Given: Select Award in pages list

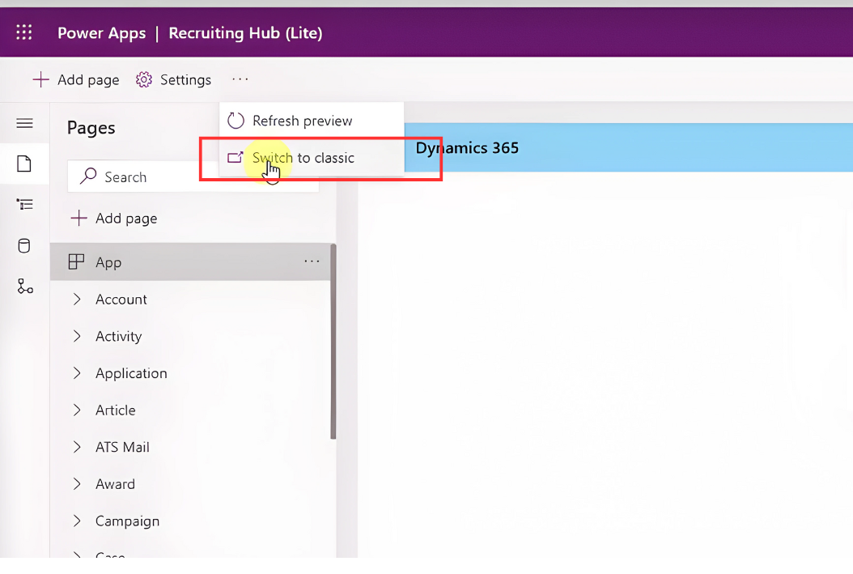Looking at the screenshot, I should click(116, 484).
